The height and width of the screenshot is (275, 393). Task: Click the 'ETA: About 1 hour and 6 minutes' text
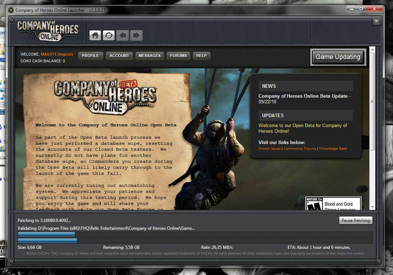(x=319, y=247)
